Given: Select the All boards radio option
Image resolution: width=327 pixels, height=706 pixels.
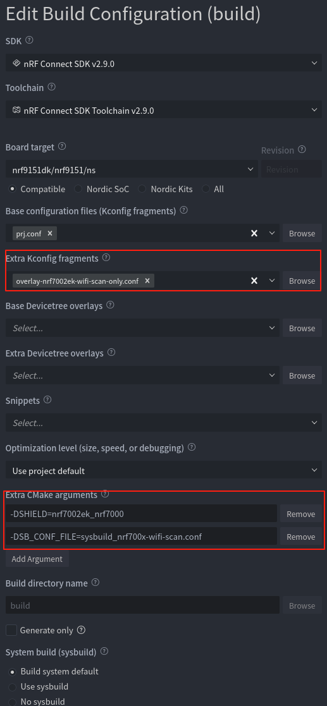Looking at the screenshot, I should (206, 189).
